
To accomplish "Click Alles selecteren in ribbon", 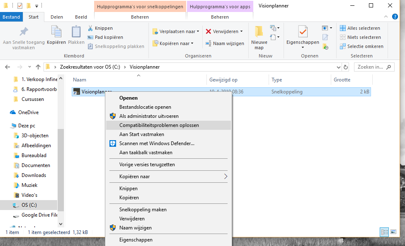I will coord(360,28).
